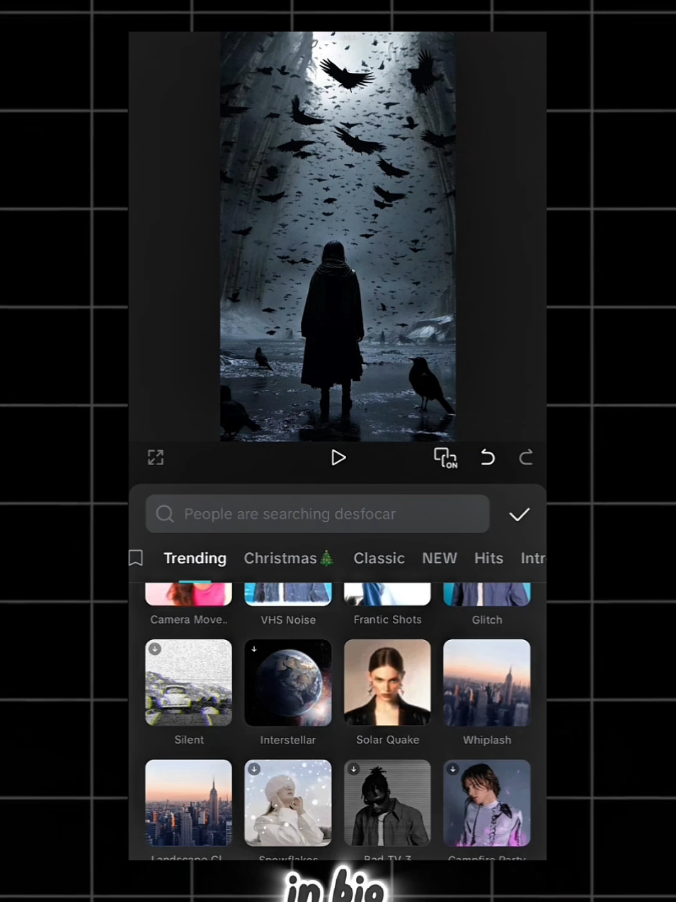Download icon on Snowflakes effect

(254, 769)
